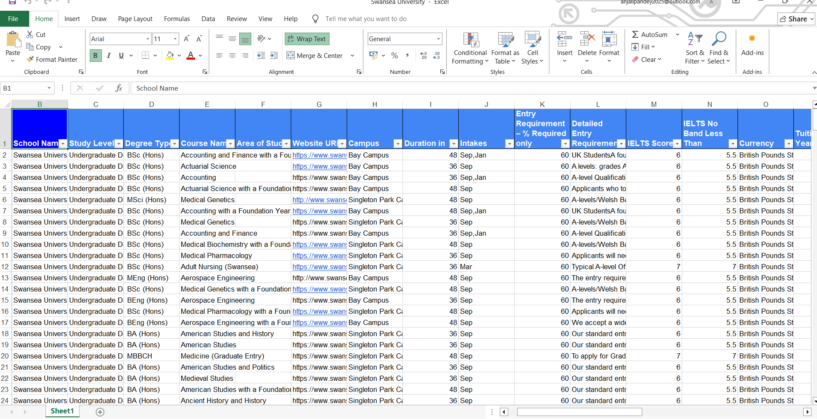817x419 pixels.
Task: Click the Copy icon
Action: pyautogui.click(x=30, y=47)
